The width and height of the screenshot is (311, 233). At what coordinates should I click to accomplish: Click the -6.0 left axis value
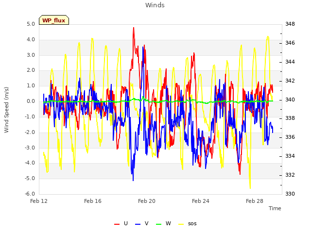click(x=30, y=194)
